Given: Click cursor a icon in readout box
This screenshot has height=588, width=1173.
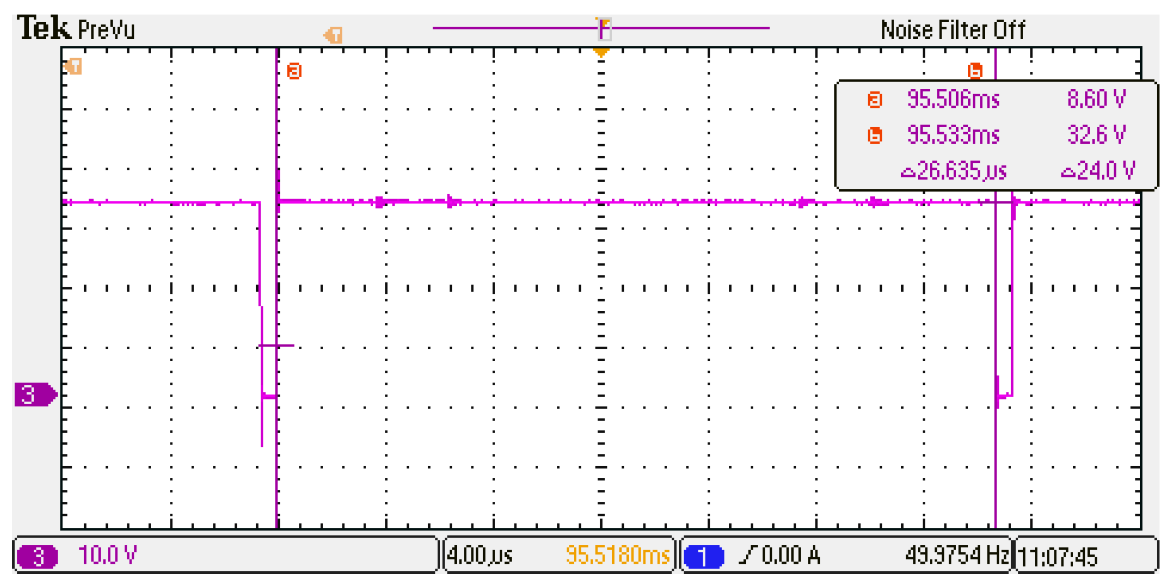Looking at the screenshot, I should (874, 100).
